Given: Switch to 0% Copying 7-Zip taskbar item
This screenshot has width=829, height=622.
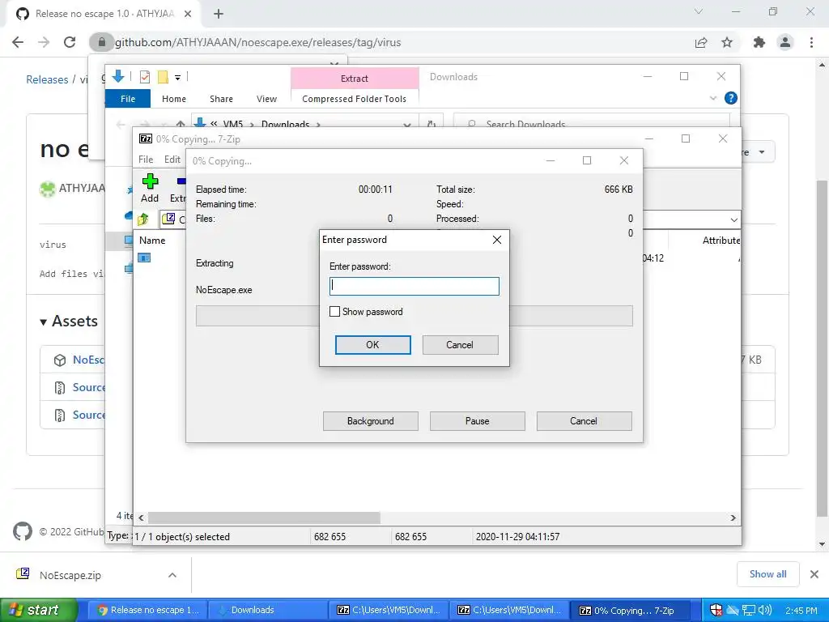Looking at the screenshot, I should tap(629, 610).
